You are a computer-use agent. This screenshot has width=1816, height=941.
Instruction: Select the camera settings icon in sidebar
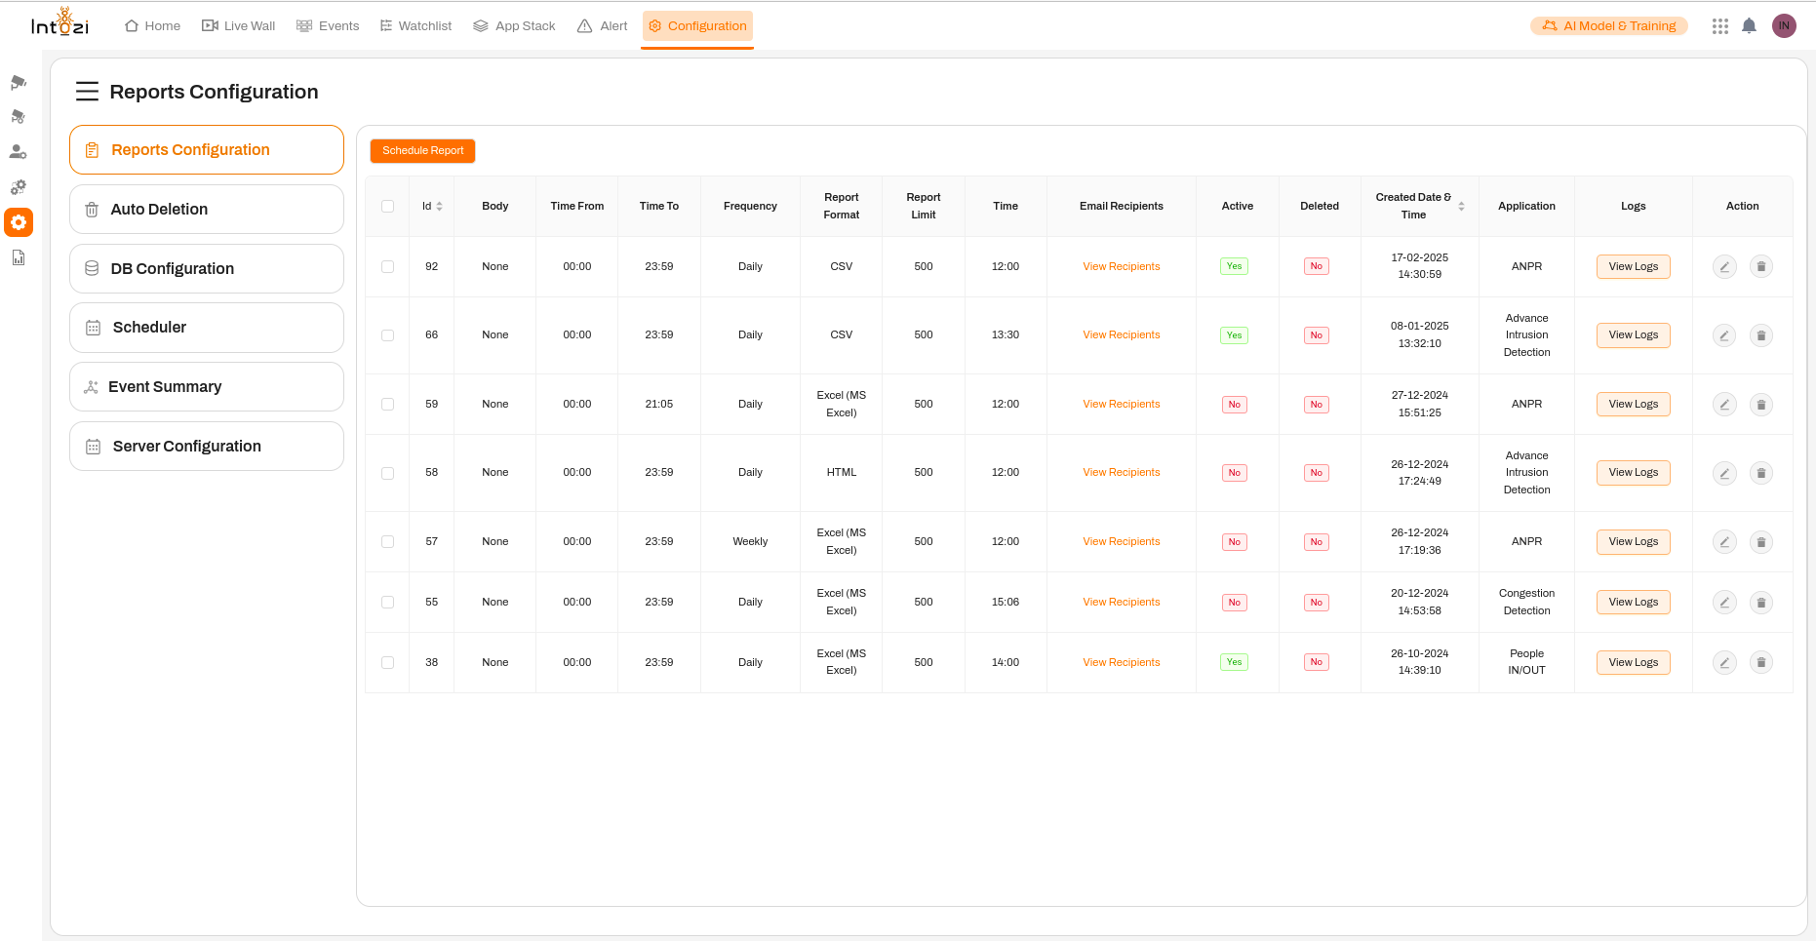(19, 116)
